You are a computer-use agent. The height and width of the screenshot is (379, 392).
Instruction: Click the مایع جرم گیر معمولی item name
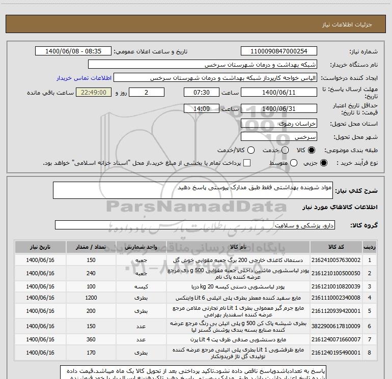coord(238,311)
